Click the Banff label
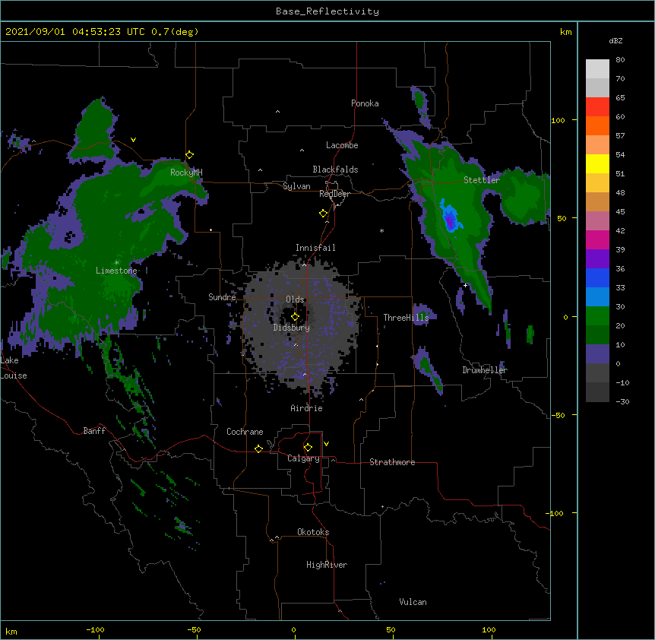655x640 pixels. [94, 431]
